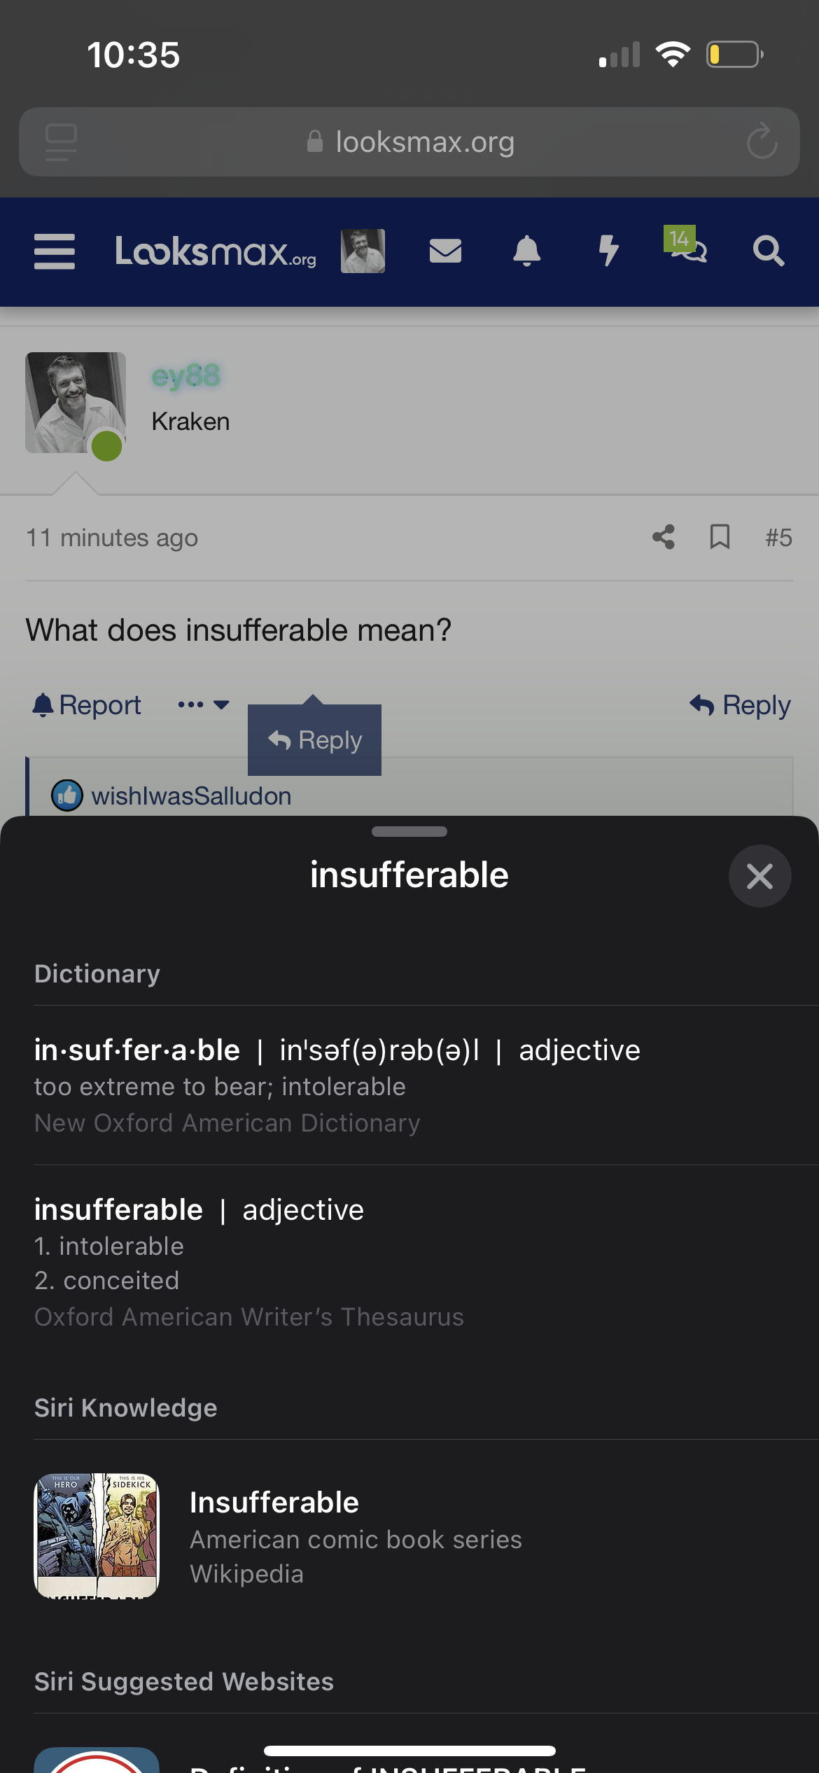Open Safari reader/page settings icon

pos(61,141)
